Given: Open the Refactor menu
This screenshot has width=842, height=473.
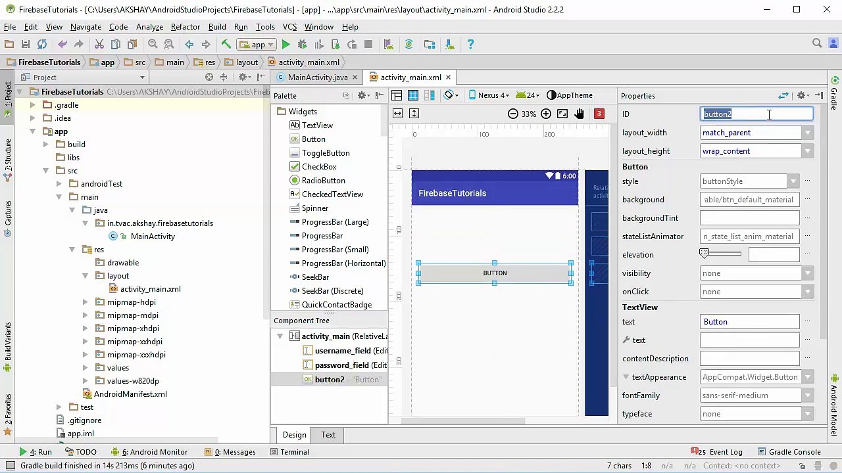Looking at the screenshot, I should pyautogui.click(x=186, y=27).
